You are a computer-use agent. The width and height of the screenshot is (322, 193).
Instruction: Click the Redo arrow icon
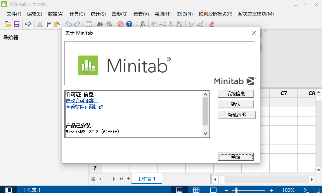click(77, 24)
